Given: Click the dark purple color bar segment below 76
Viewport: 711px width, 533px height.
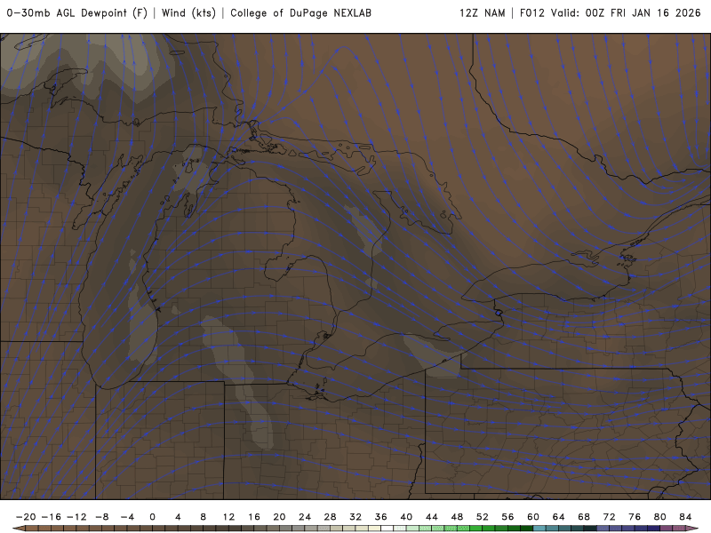Looking at the screenshot, I should (641, 529).
